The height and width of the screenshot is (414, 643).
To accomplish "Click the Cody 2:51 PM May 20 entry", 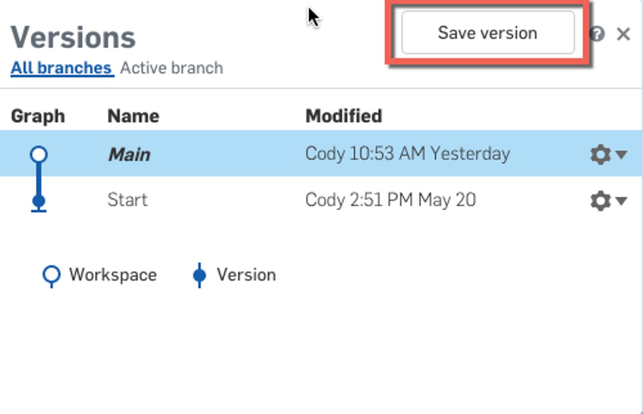I will pos(391,200).
